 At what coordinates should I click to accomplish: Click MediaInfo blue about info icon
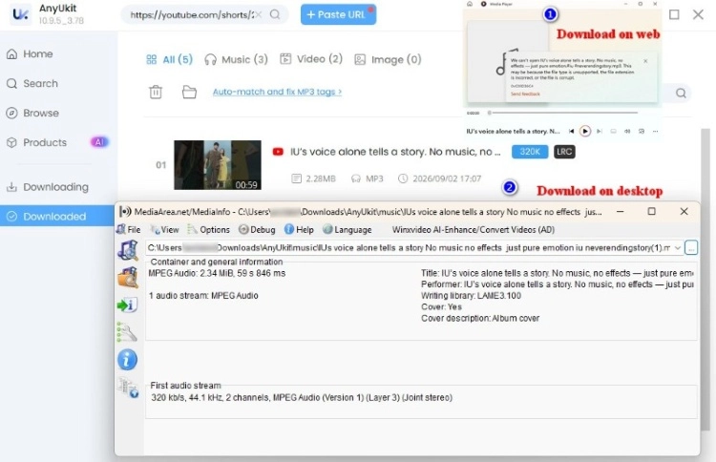point(127,360)
